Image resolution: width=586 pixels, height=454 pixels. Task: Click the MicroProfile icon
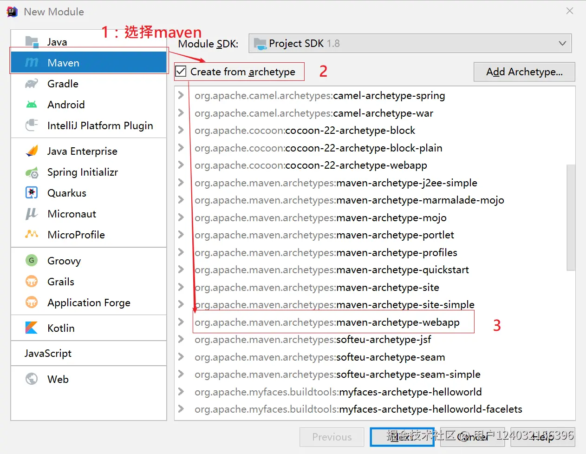pos(32,235)
